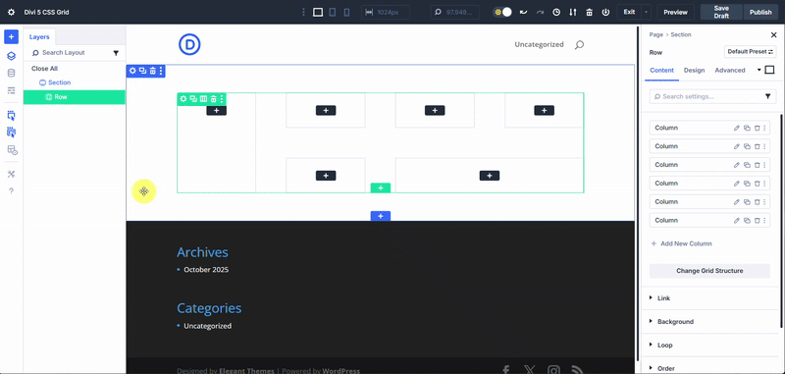Edit the topmost Column with pencil icon

[x=737, y=128]
